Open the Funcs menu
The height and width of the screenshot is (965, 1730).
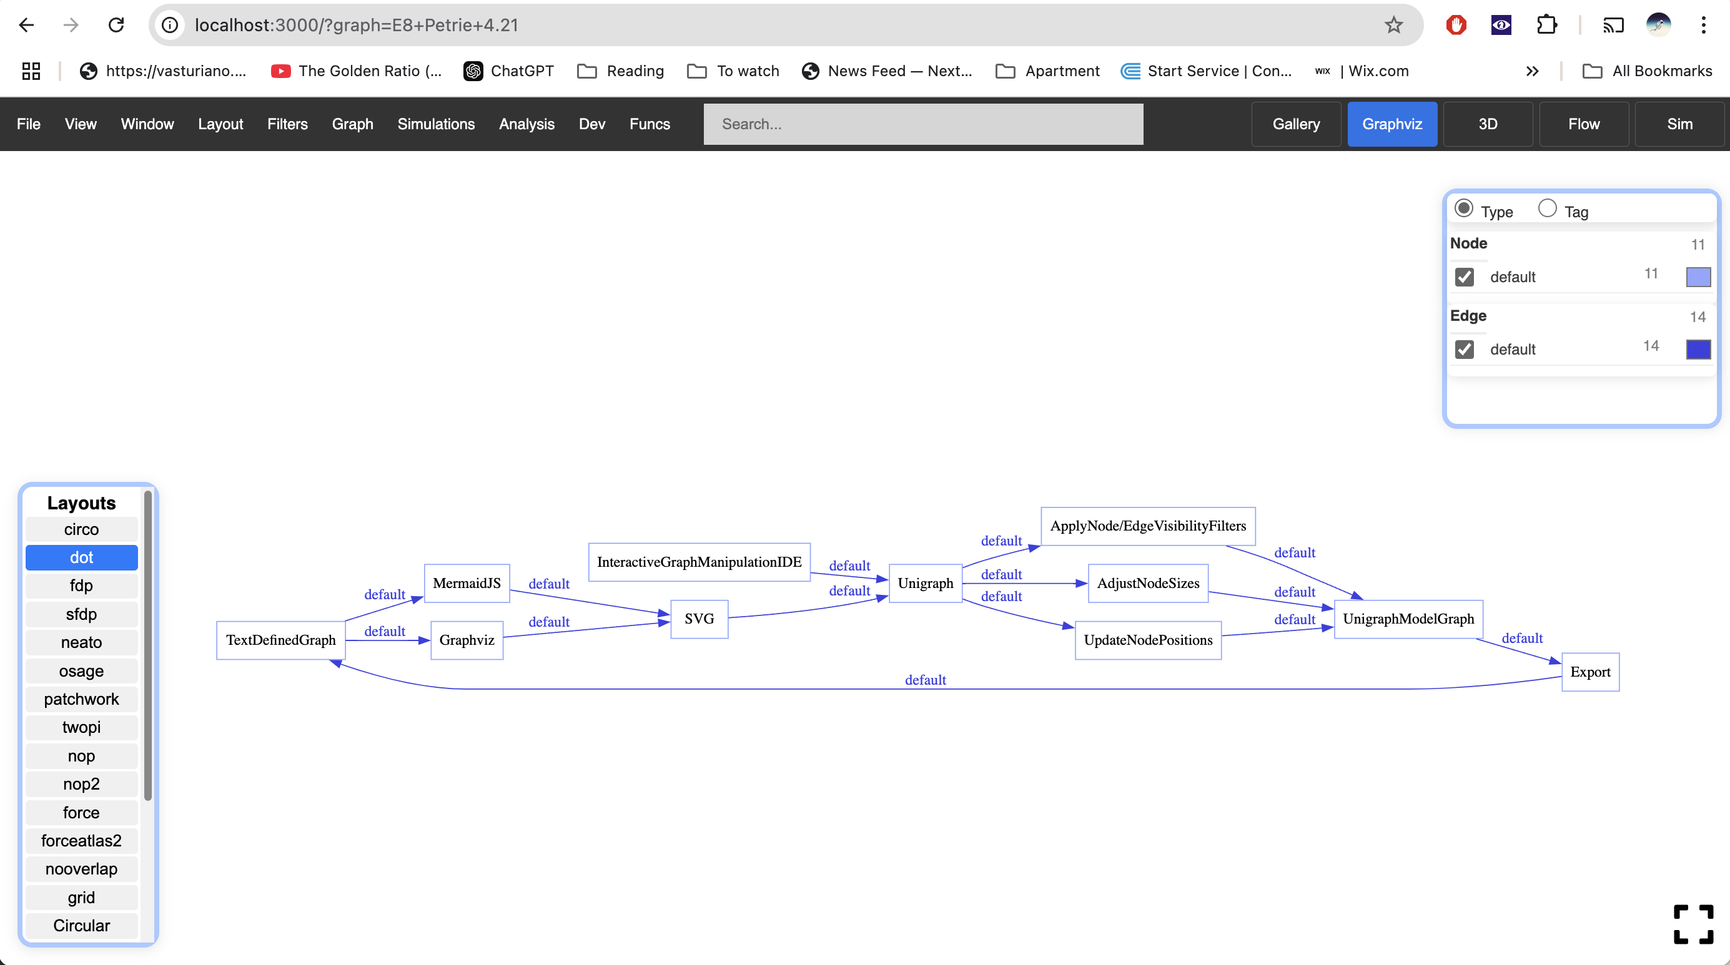(650, 124)
